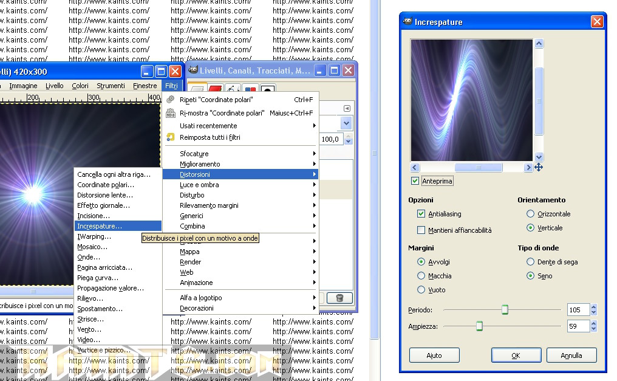
Task: Choose Vortice e pizzico filter
Action: pyautogui.click(x=118, y=350)
